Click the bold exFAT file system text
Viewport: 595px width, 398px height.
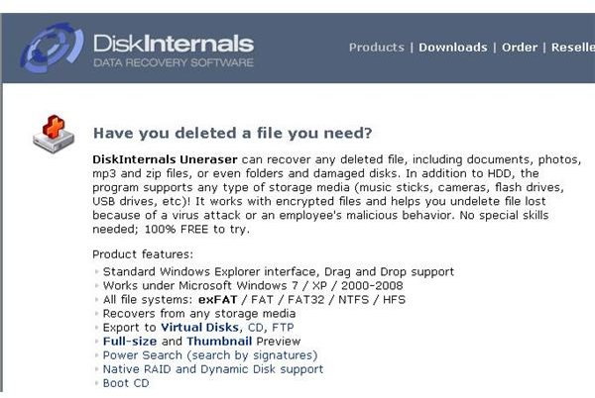coord(217,300)
